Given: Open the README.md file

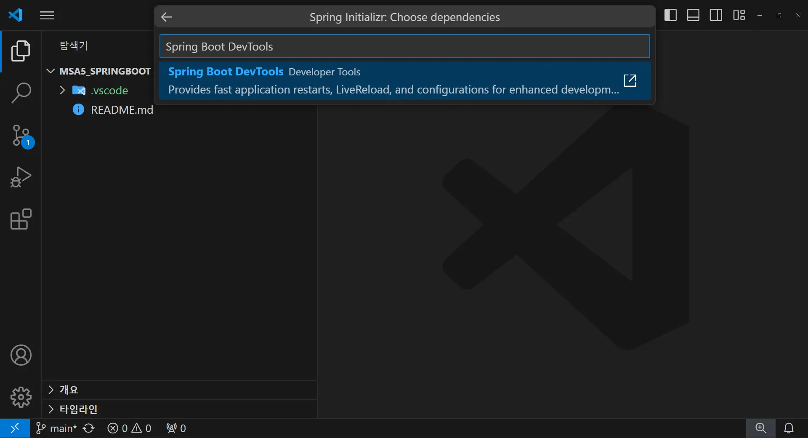Looking at the screenshot, I should pos(122,110).
